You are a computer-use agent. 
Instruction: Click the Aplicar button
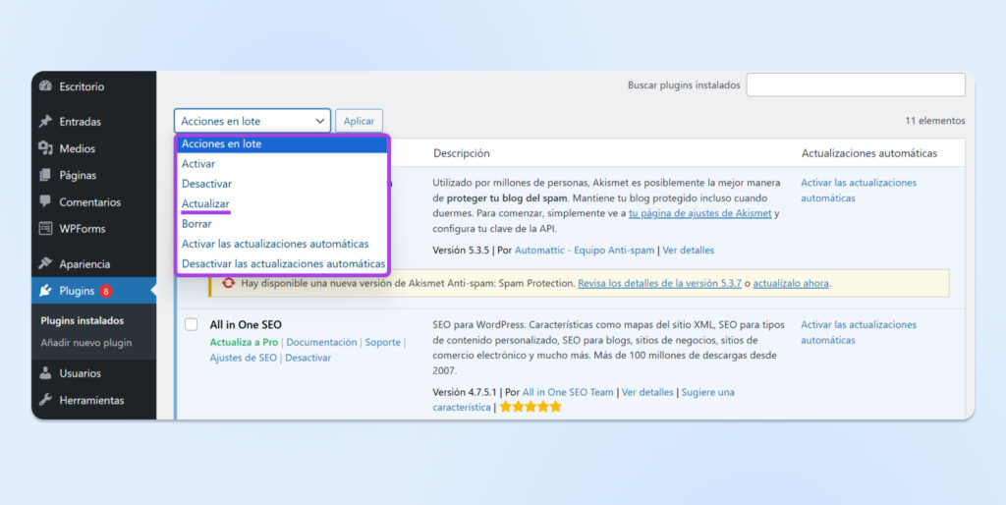point(359,121)
